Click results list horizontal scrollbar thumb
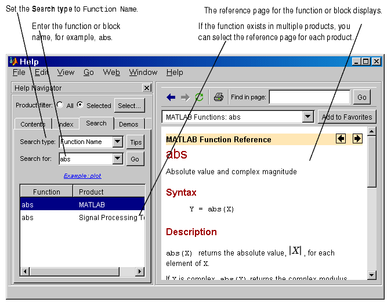Screen dimensions: 391x306 (x=74, y=271)
